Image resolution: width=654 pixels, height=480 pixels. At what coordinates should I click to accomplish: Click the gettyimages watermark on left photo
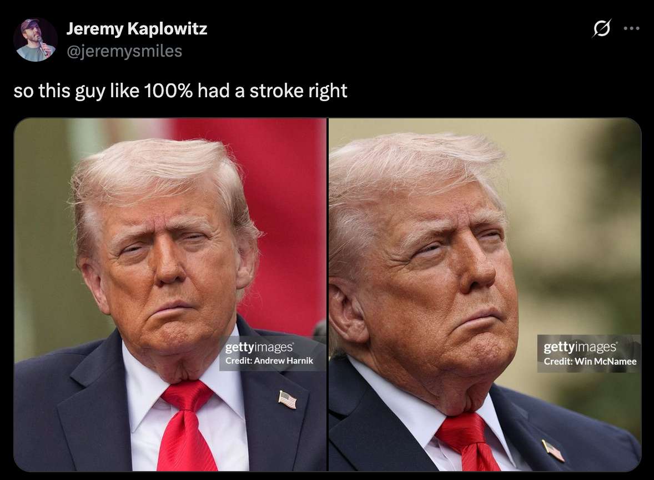pos(259,347)
